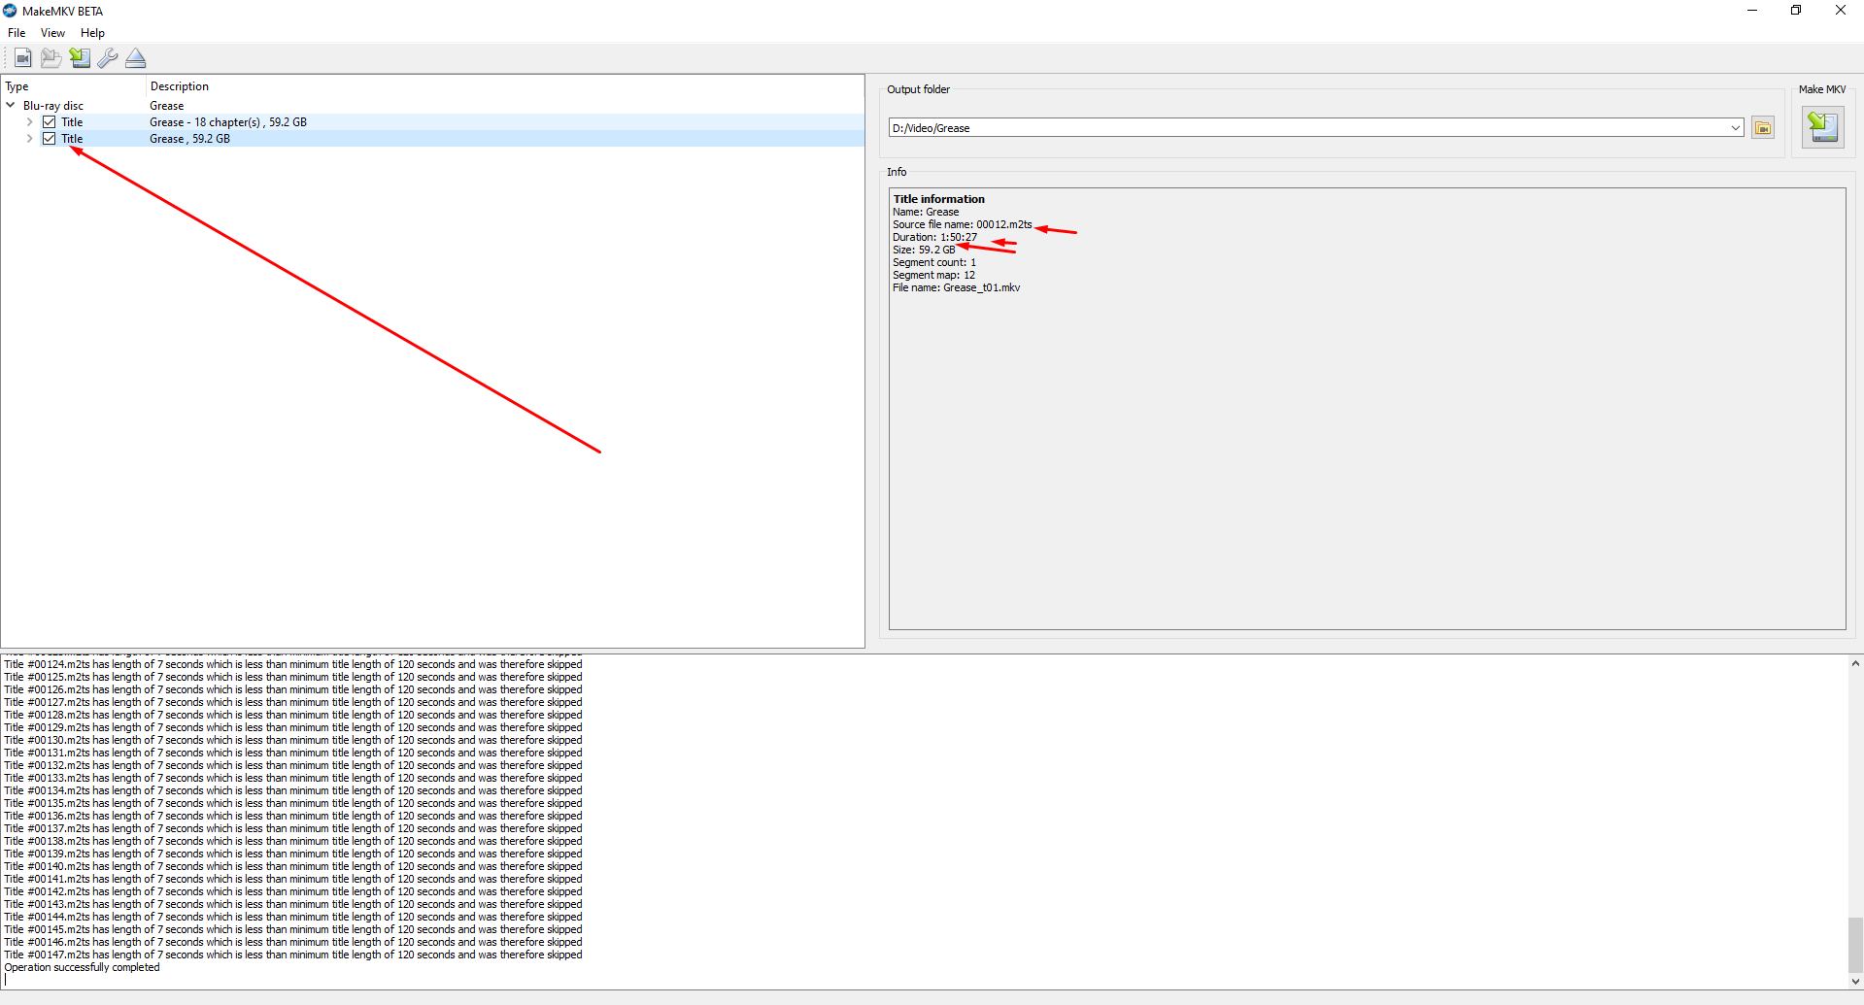Click the MakeMKV app icon in title bar

(11, 11)
